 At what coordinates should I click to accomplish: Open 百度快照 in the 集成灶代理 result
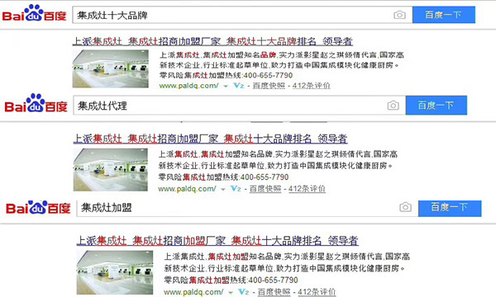(x=265, y=189)
